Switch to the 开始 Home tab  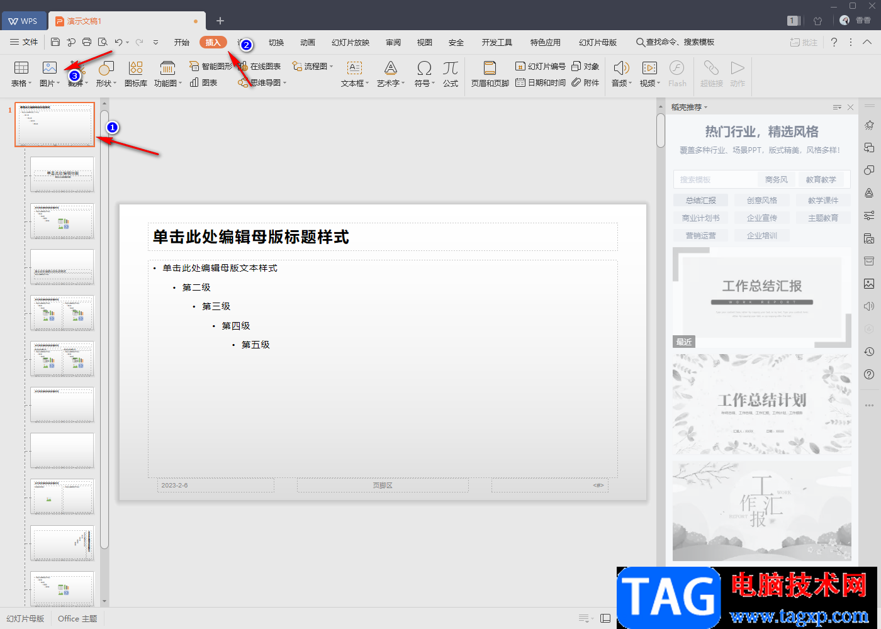click(x=182, y=42)
